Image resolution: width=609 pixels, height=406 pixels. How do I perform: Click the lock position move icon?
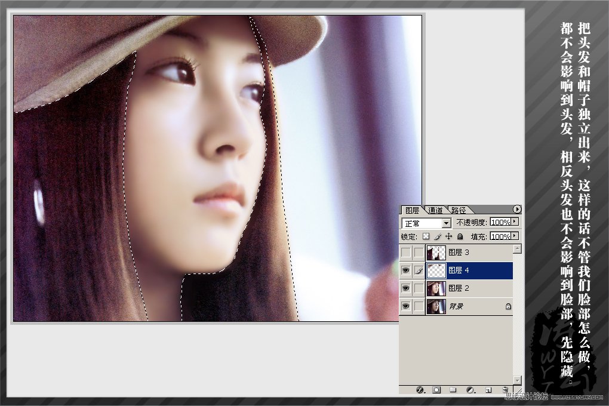[x=449, y=236]
